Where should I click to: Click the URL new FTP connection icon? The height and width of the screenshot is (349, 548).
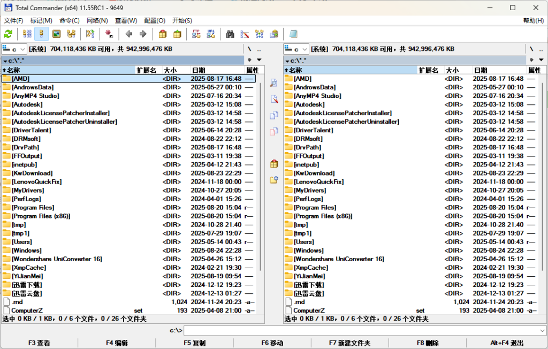(x=211, y=34)
